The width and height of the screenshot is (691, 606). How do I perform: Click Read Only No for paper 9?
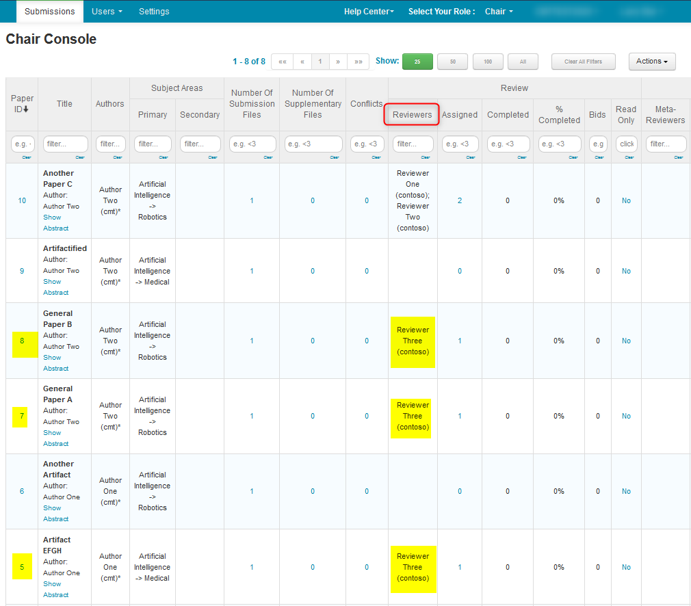coord(626,271)
